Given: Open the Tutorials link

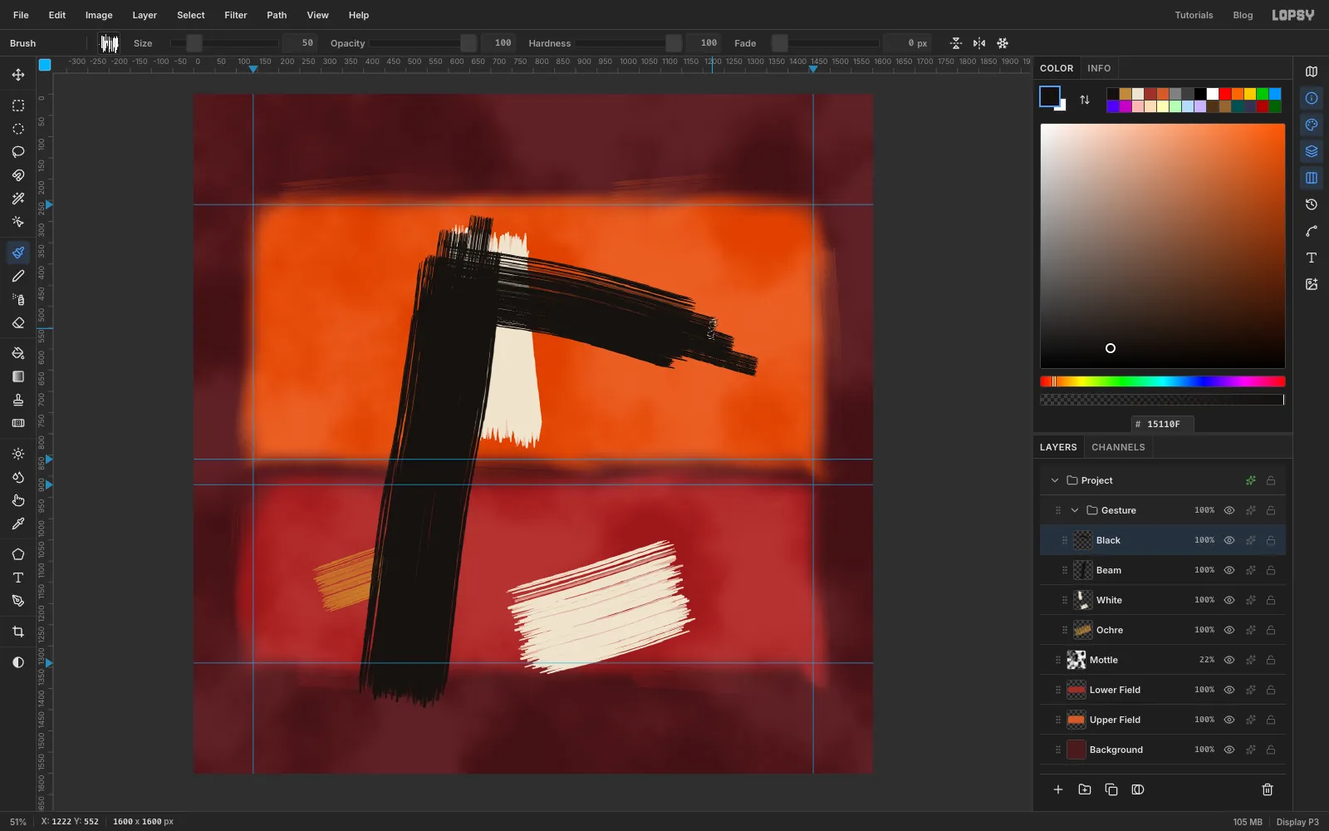Looking at the screenshot, I should pyautogui.click(x=1194, y=15).
